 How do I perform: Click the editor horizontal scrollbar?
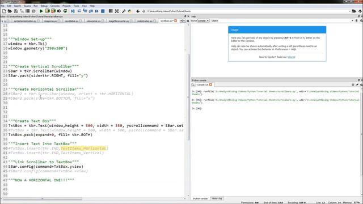[43, 199]
